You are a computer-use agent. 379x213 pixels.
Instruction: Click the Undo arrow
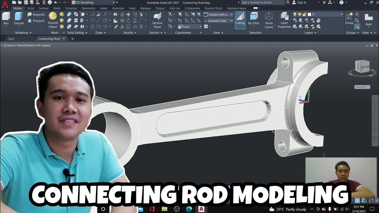[55, 2]
